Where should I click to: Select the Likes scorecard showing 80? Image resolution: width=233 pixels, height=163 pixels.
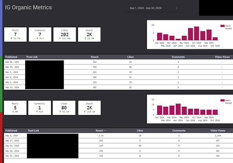click(x=64, y=108)
